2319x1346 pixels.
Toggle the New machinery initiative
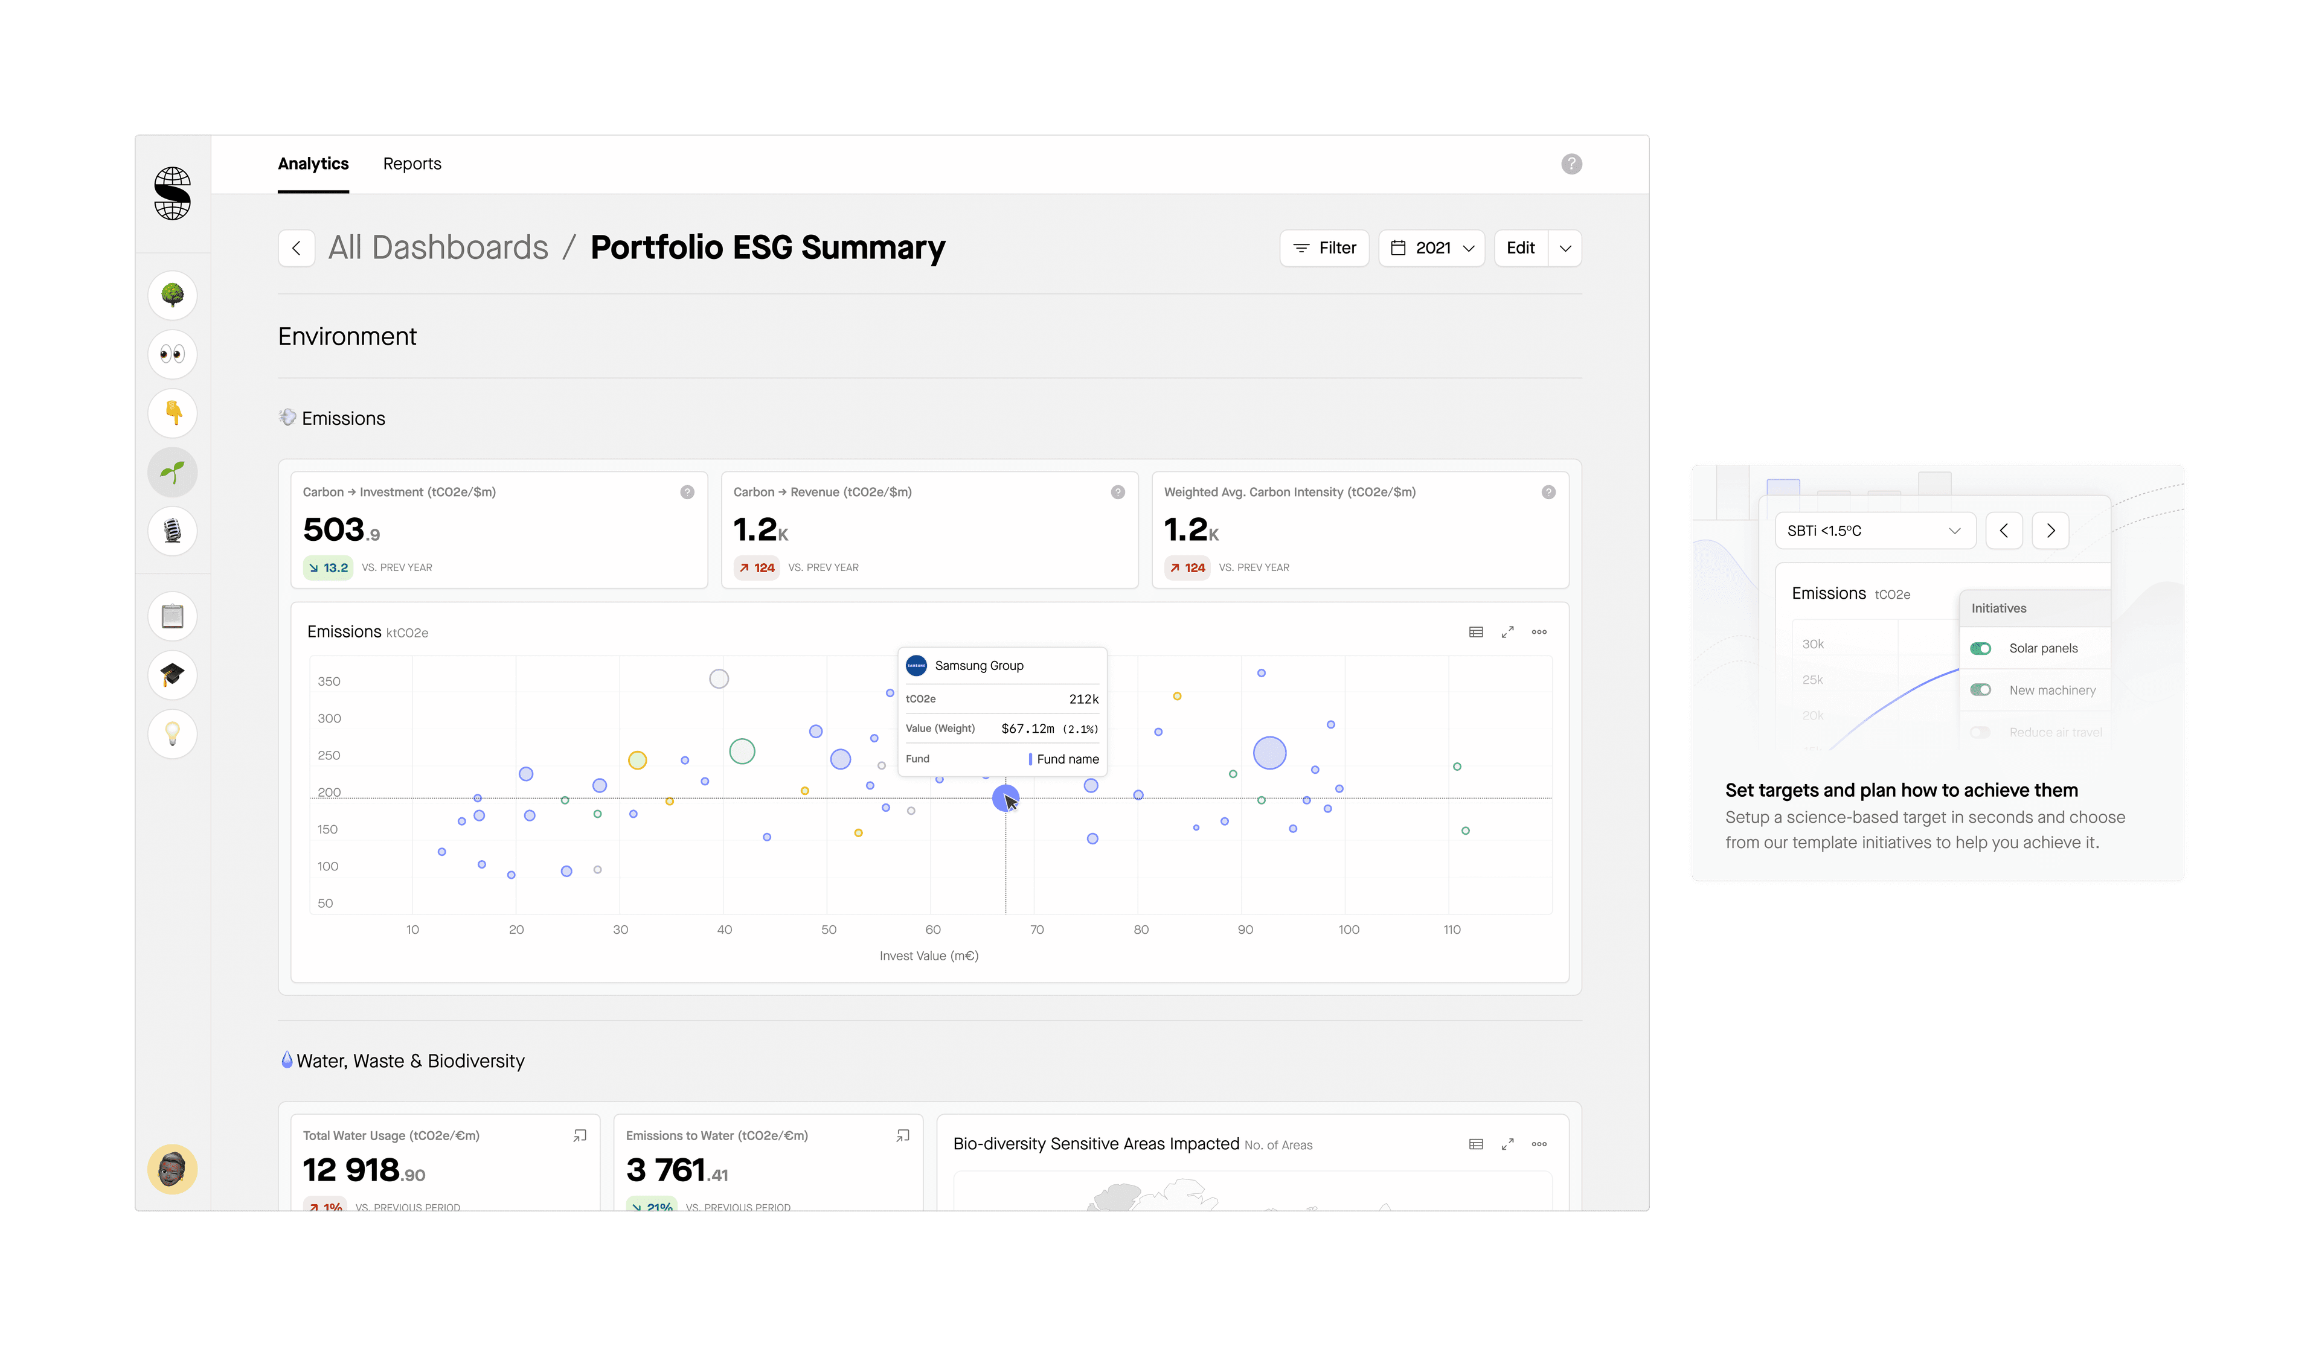(1980, 690)
